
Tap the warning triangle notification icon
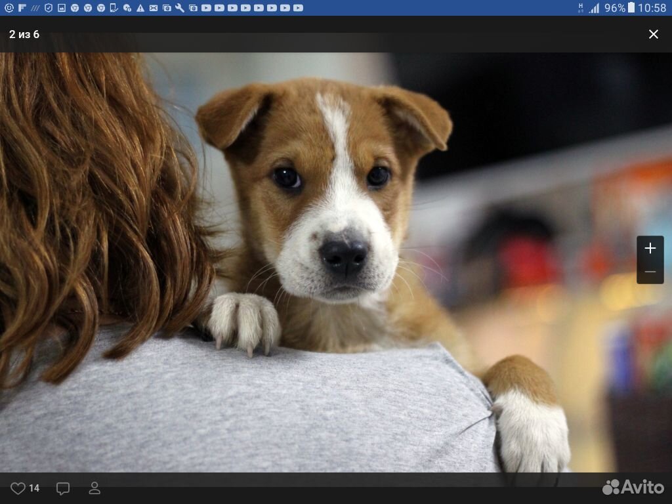coord(140,8)
